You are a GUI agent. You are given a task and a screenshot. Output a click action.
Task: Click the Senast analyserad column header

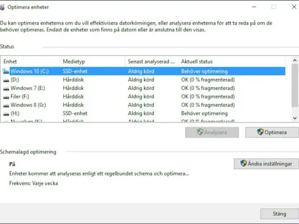[152, 62]
